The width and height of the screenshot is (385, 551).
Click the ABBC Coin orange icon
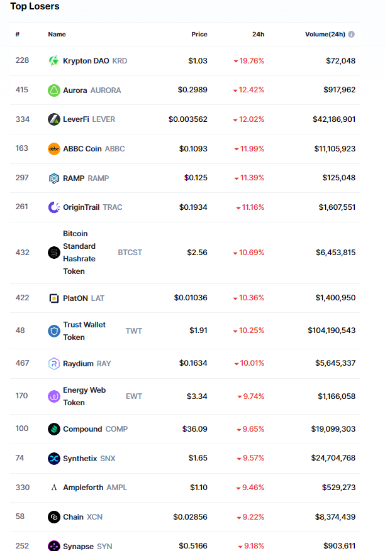54,149
